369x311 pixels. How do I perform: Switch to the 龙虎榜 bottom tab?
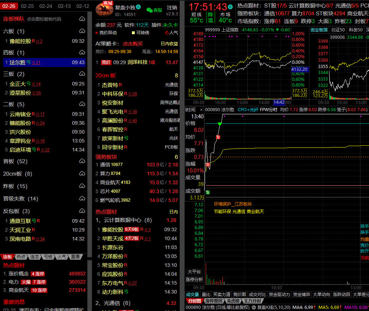point(234,301)
